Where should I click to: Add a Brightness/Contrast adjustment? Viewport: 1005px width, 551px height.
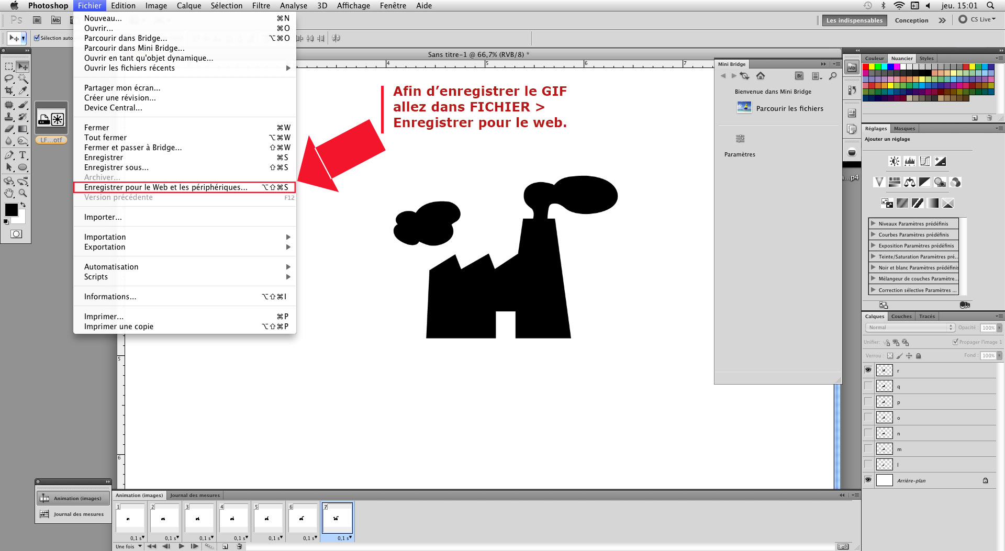point(894,161)
